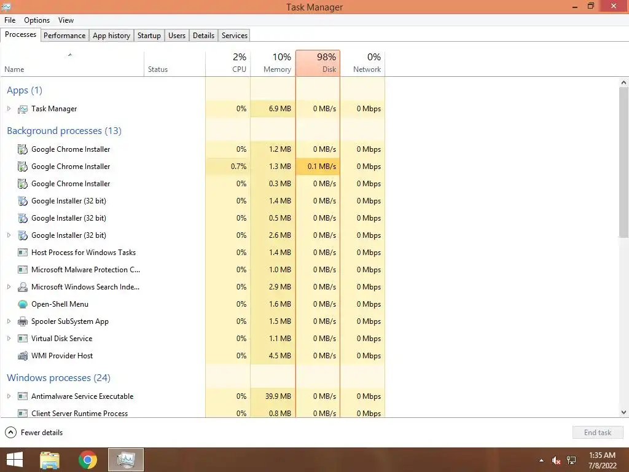Click the Task Manager title bar icon
629x472 pixels.
point(6,6)
